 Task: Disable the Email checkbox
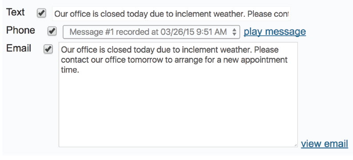48,49
